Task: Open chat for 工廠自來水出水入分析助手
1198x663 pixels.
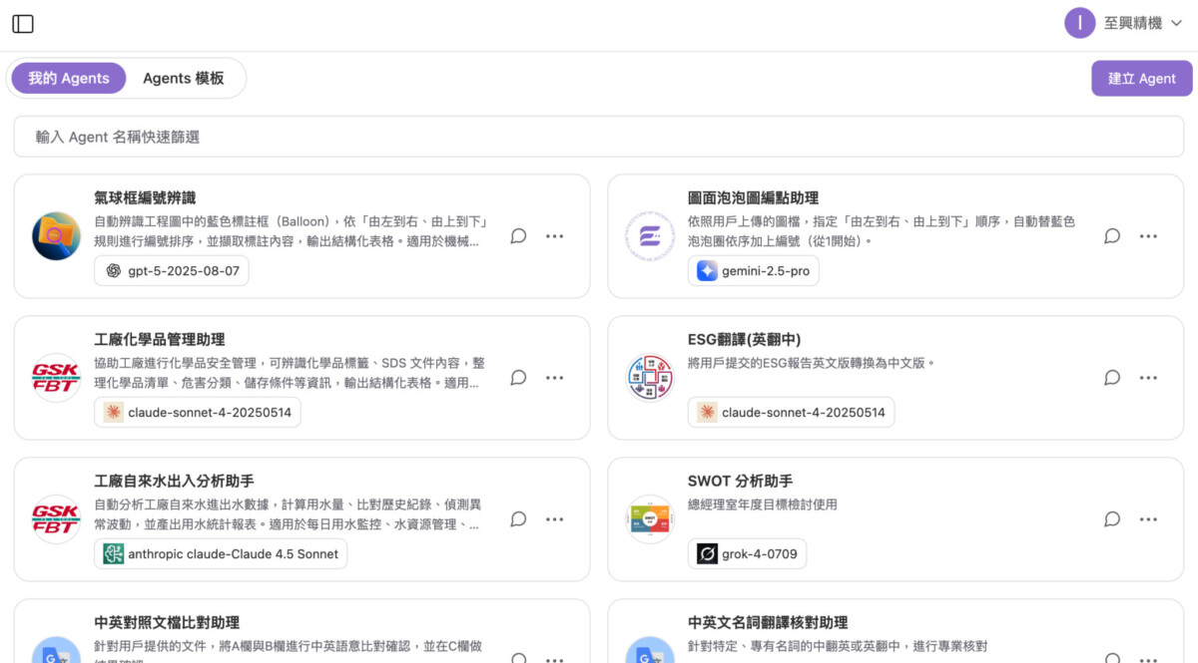Action: pos(518,519)
